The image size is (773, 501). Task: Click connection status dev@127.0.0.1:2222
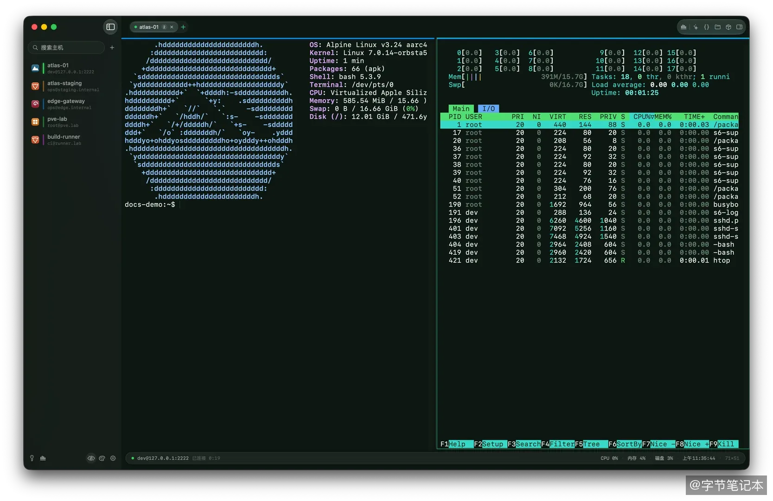coord(163,458)
